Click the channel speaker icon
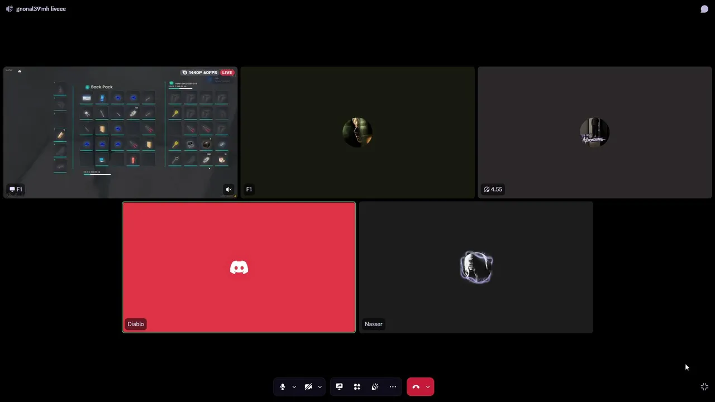Viewport: 715px width, 402px height. click(9, 9)
